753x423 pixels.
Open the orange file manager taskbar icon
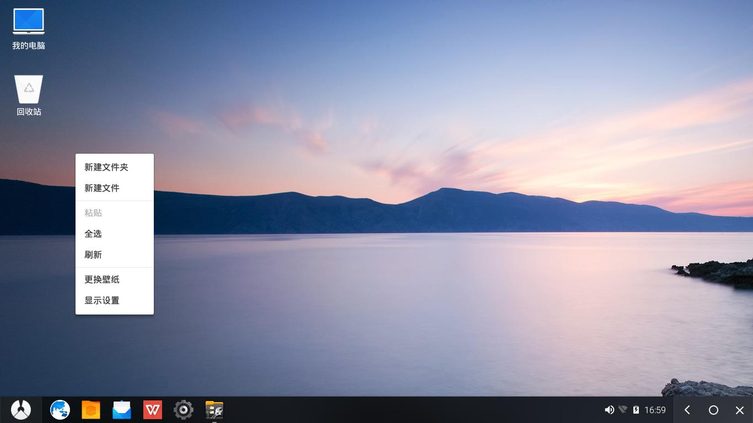click(91, 410)
